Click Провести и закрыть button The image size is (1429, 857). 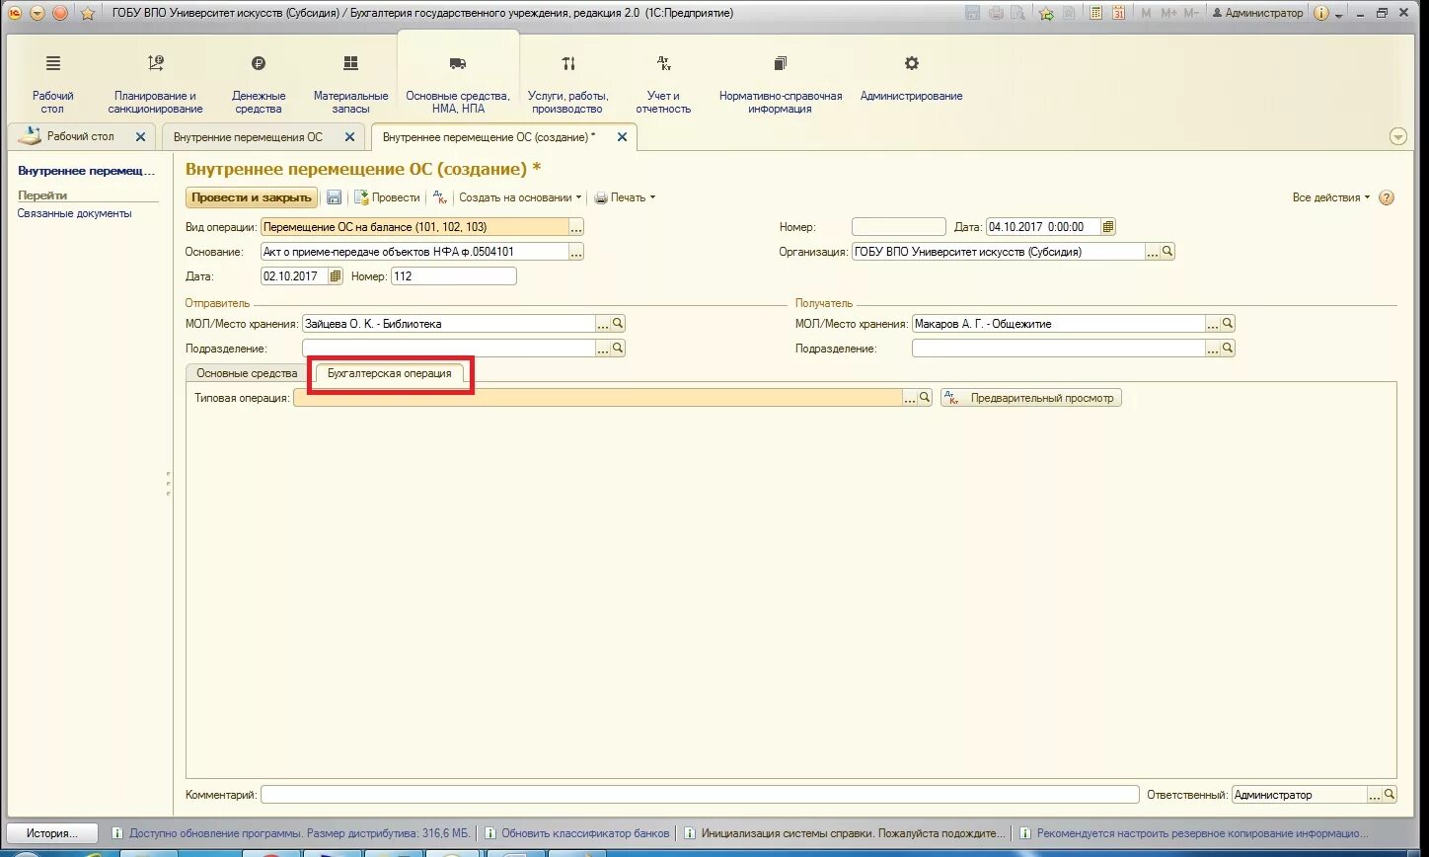[252, 197]
